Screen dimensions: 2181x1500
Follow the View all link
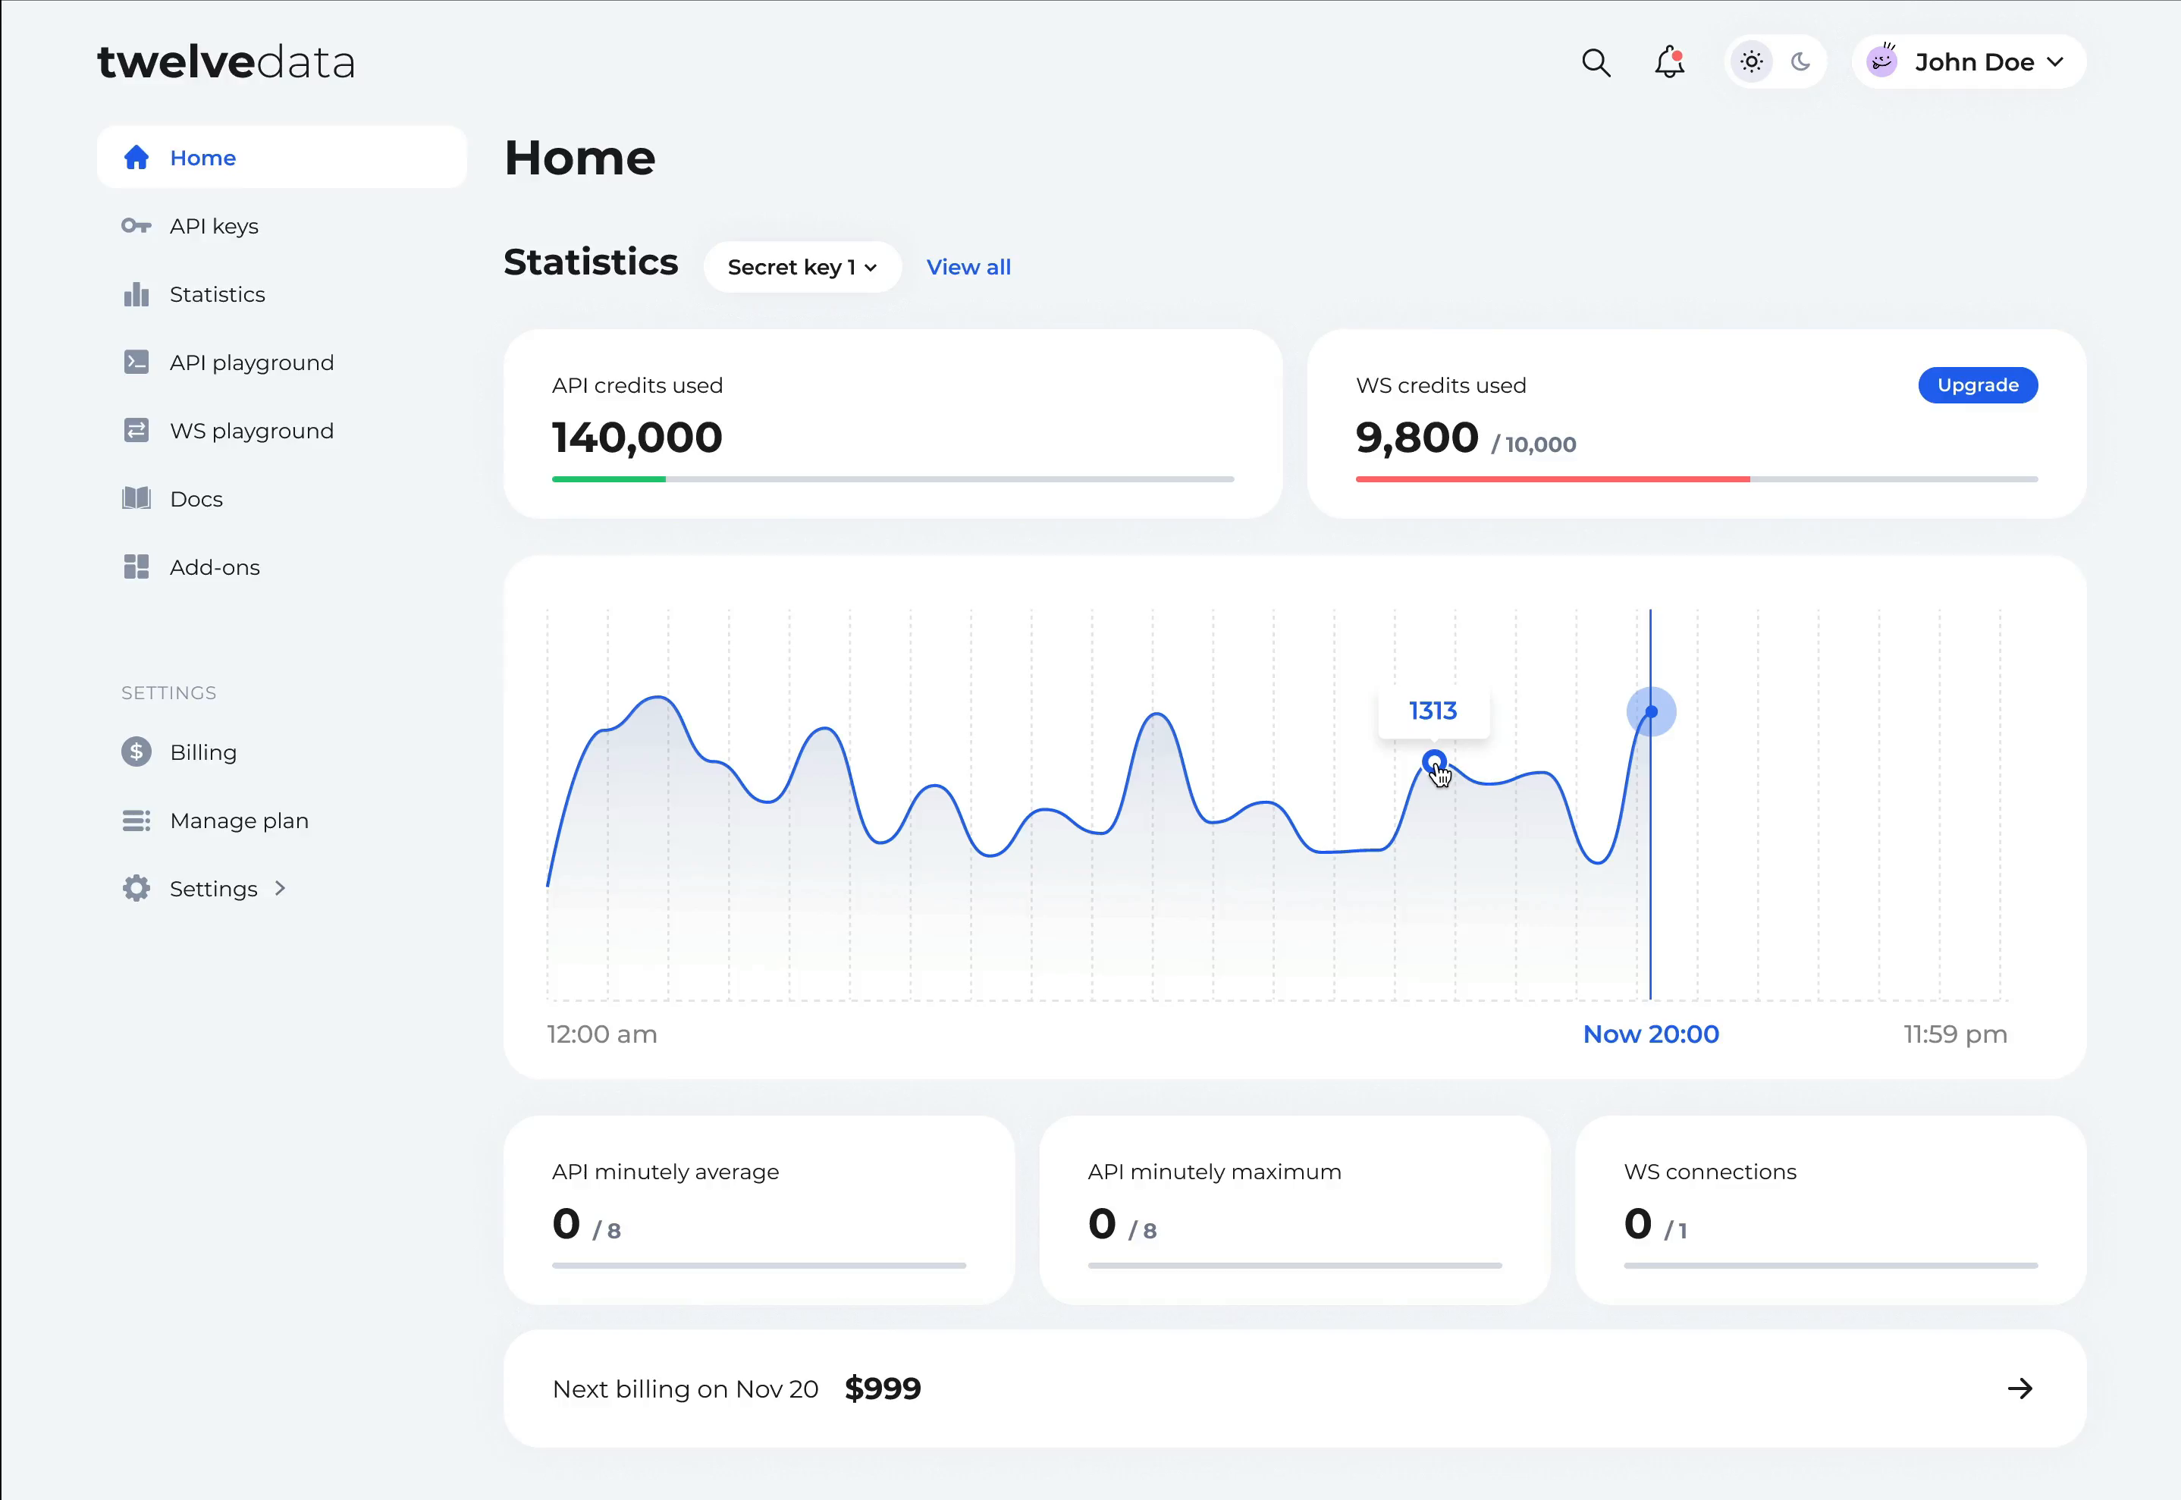point(968,267)
